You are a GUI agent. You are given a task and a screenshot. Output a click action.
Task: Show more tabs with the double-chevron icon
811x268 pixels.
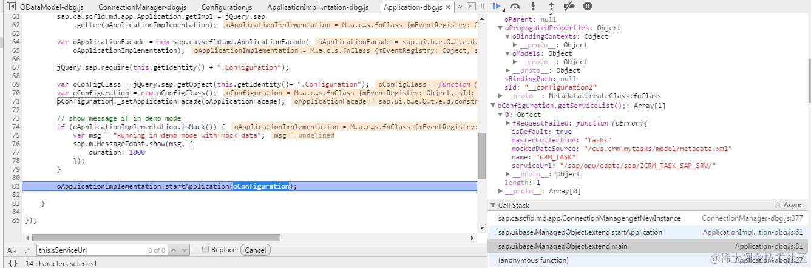[460, 7]
